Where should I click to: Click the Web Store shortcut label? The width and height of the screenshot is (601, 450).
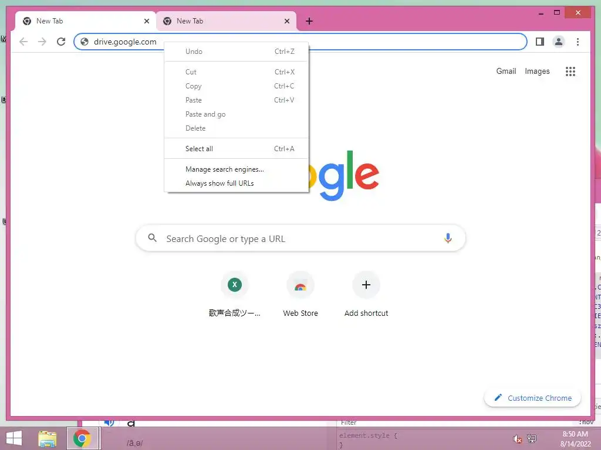[x=300, y=313]
